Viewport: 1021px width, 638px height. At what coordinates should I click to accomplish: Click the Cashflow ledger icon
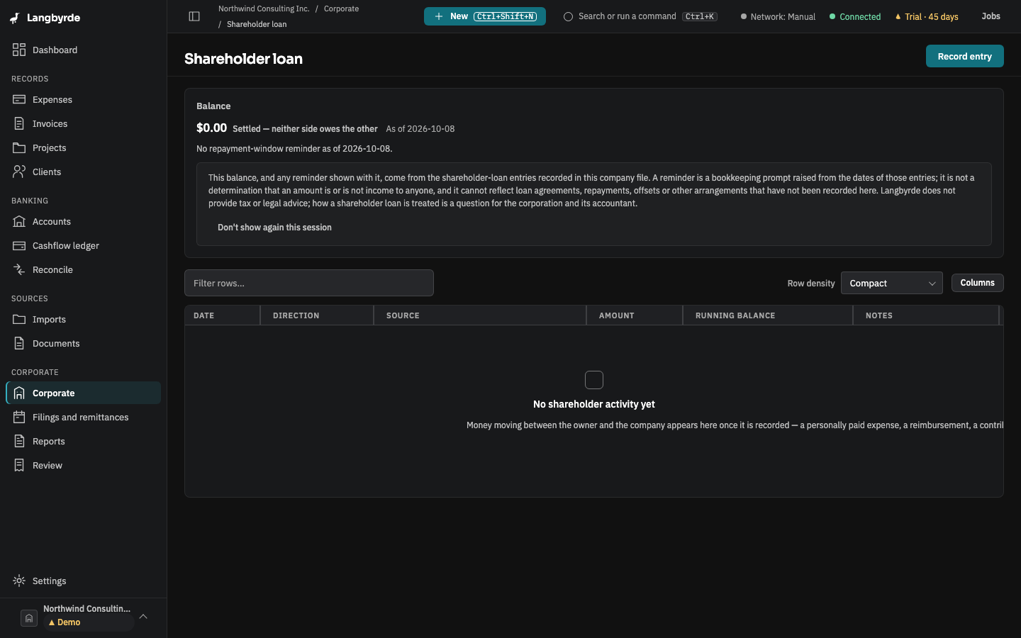pos(19,245)
